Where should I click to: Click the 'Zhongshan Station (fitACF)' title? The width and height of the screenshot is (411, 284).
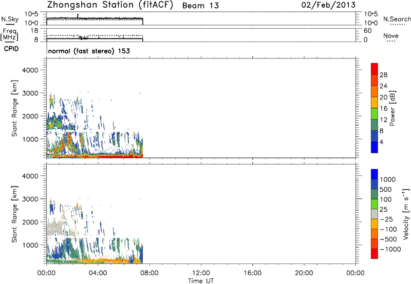pyautogui.click(x=110, y=5)
